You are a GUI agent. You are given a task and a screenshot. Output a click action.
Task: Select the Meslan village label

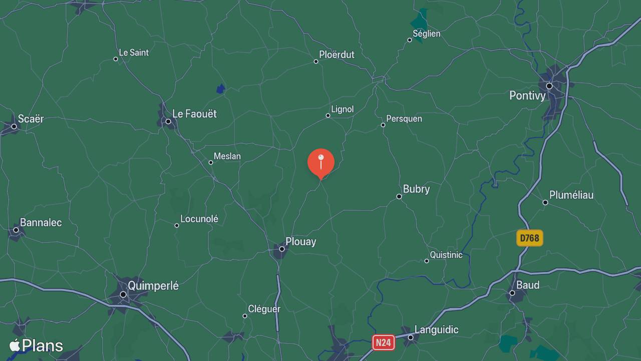[227, 156]
